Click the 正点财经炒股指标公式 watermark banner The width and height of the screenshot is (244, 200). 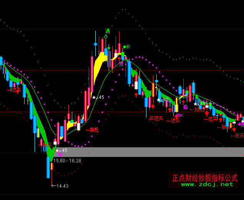click(x=204, y=178)
